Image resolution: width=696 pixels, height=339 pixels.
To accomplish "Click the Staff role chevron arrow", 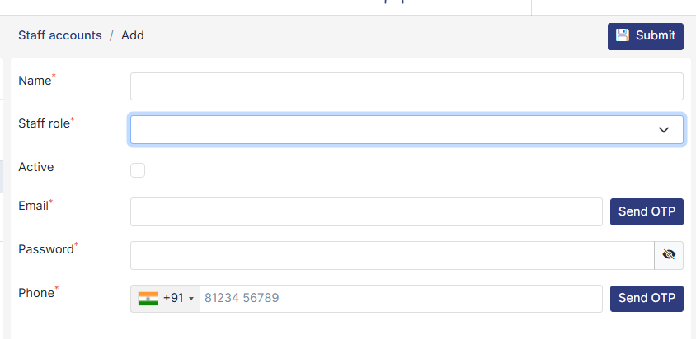I will (664, 130).
